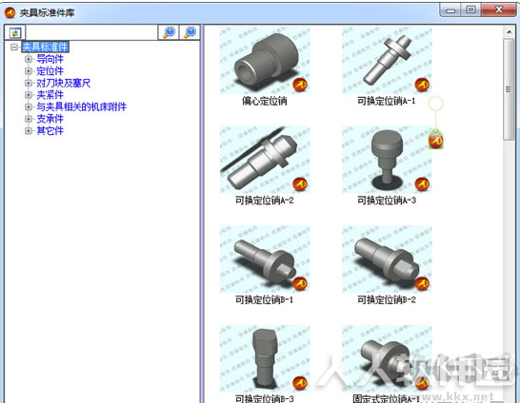Click the 可换定位销B-2 label text
520x403 pixels.
[x=387, y=299]
